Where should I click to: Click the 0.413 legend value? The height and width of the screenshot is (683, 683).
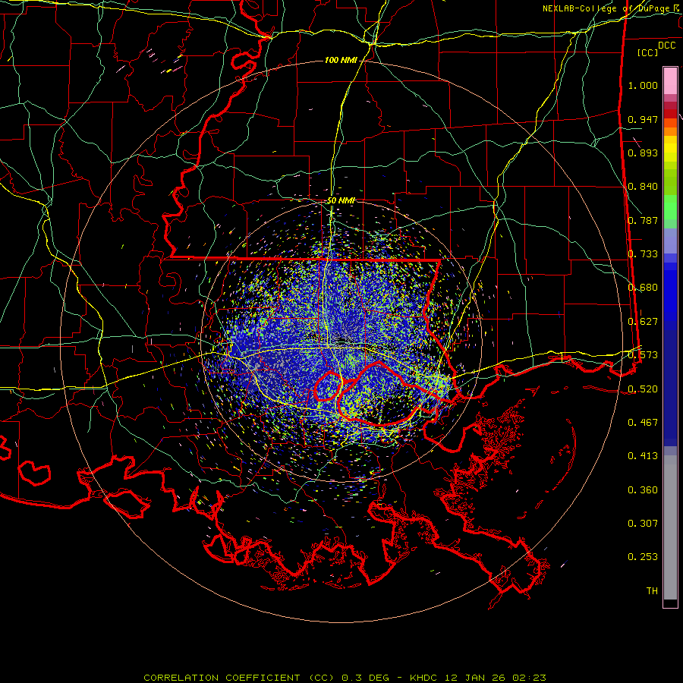tap(643, 456)
